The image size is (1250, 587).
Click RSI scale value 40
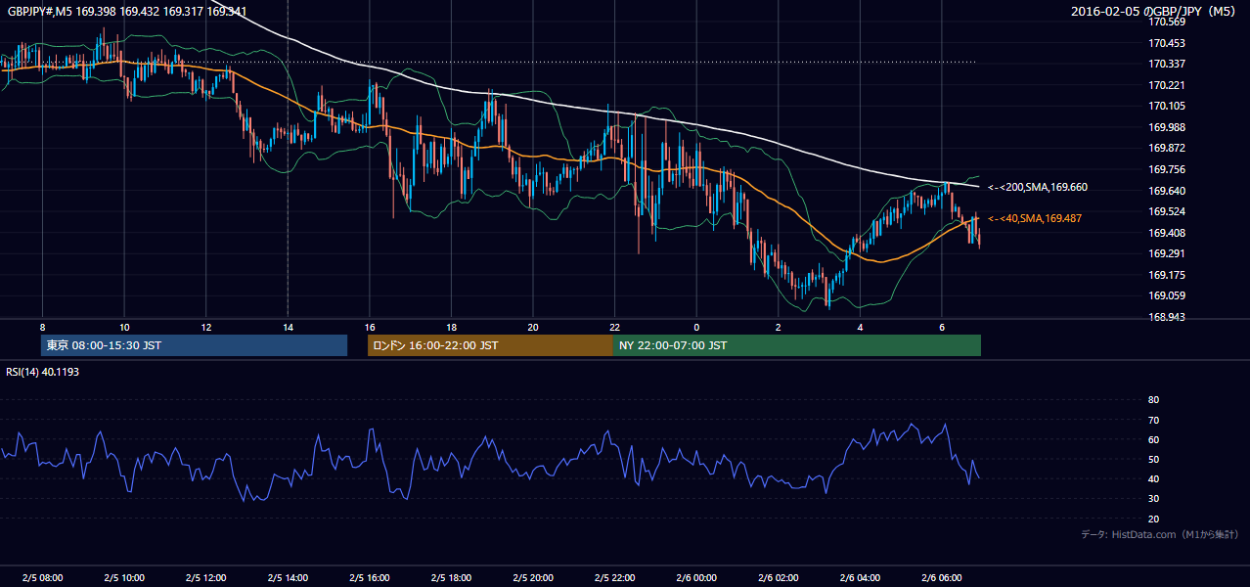pyautogui.click(x=1154, y=479)
